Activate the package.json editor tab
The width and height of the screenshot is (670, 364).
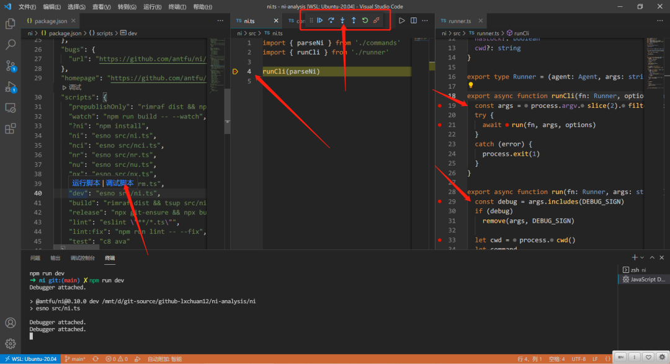pyautogui.click(x=51, y=20)
